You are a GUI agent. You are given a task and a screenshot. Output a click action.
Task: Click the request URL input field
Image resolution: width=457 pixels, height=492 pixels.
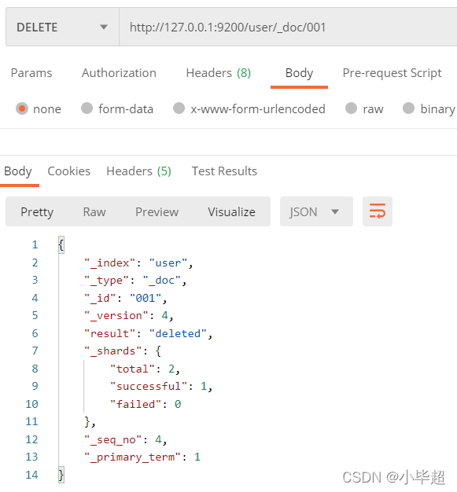[x=288, y=27]
